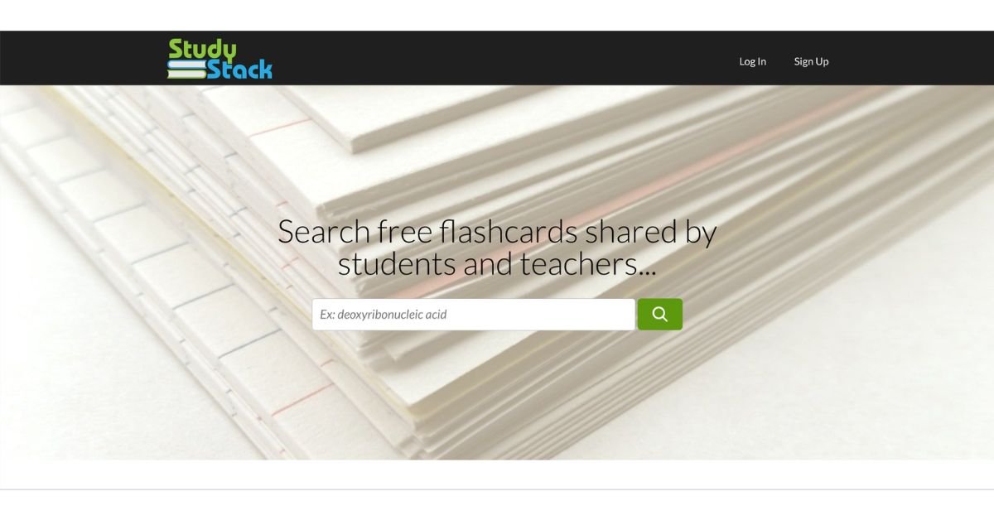Choose Sign Up in the header menu
This screenshot has width=994, height=520.
[x=812, y=61]
